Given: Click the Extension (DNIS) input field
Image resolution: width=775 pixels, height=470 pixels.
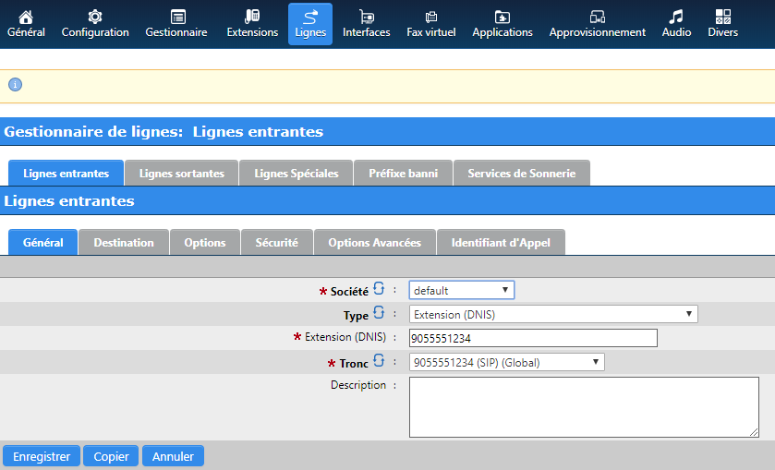Looking at the screenshot, I should [x=532, y=338].
